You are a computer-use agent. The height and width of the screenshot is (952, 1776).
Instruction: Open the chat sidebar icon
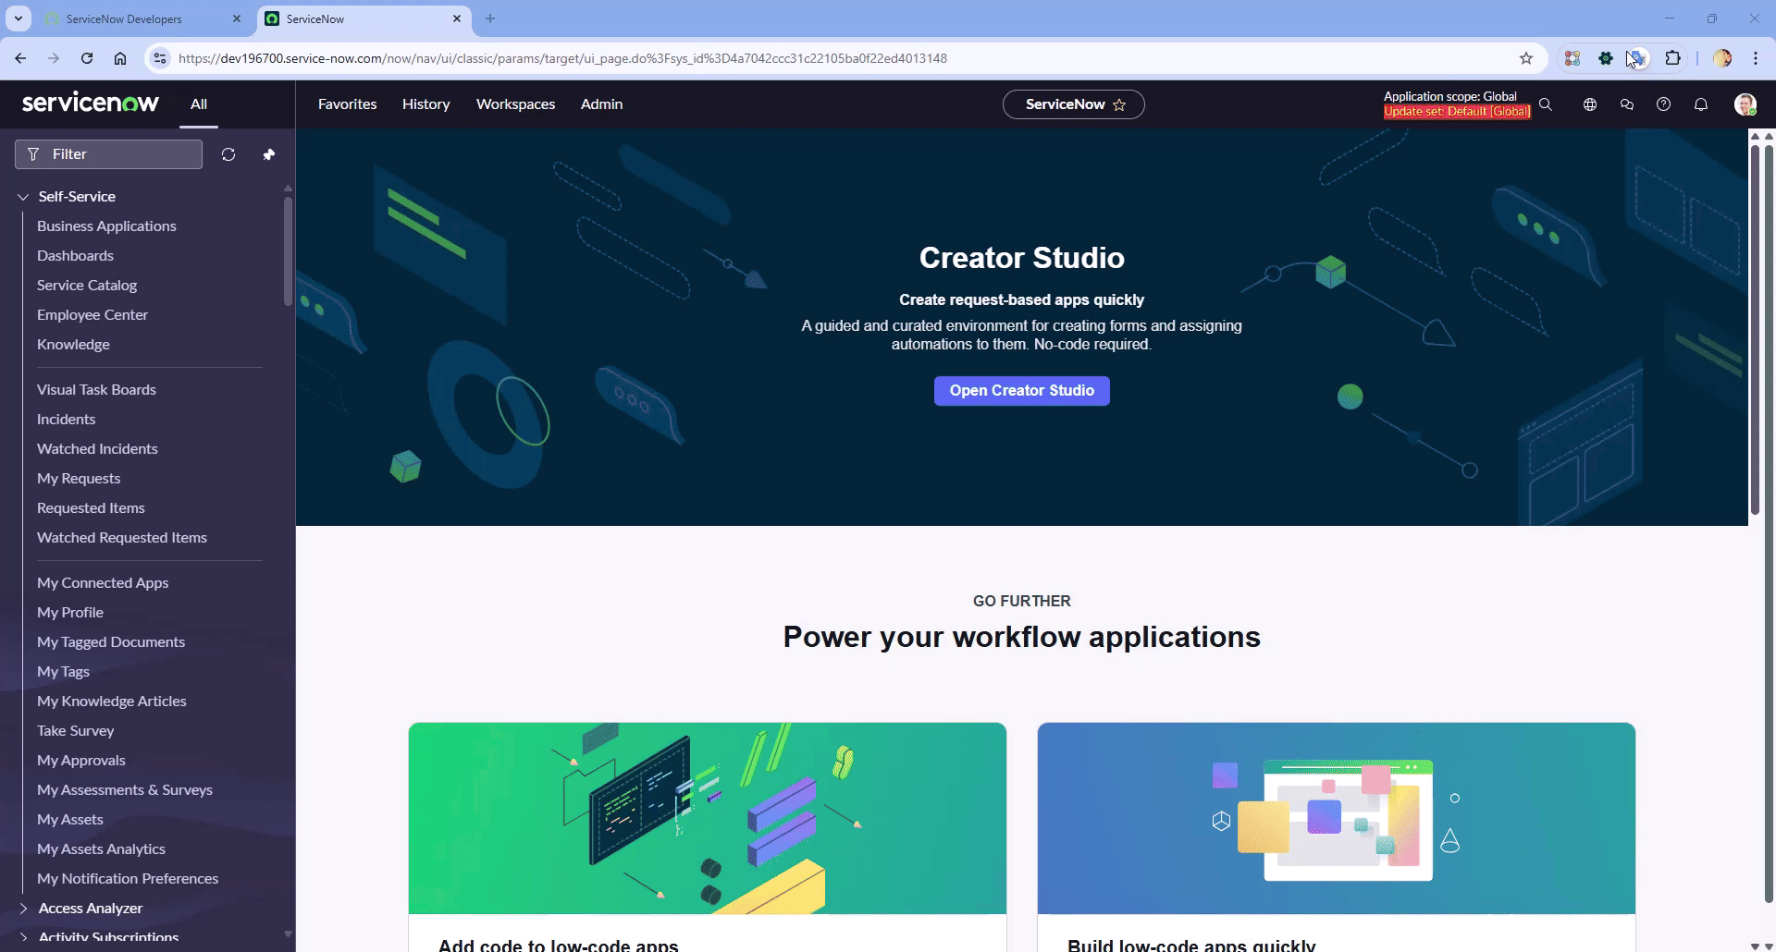pos(1626,104)
